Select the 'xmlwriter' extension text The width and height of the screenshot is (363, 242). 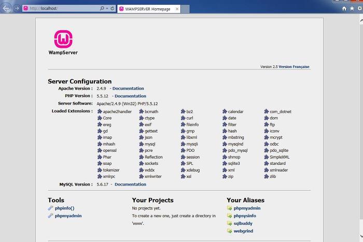153,176
